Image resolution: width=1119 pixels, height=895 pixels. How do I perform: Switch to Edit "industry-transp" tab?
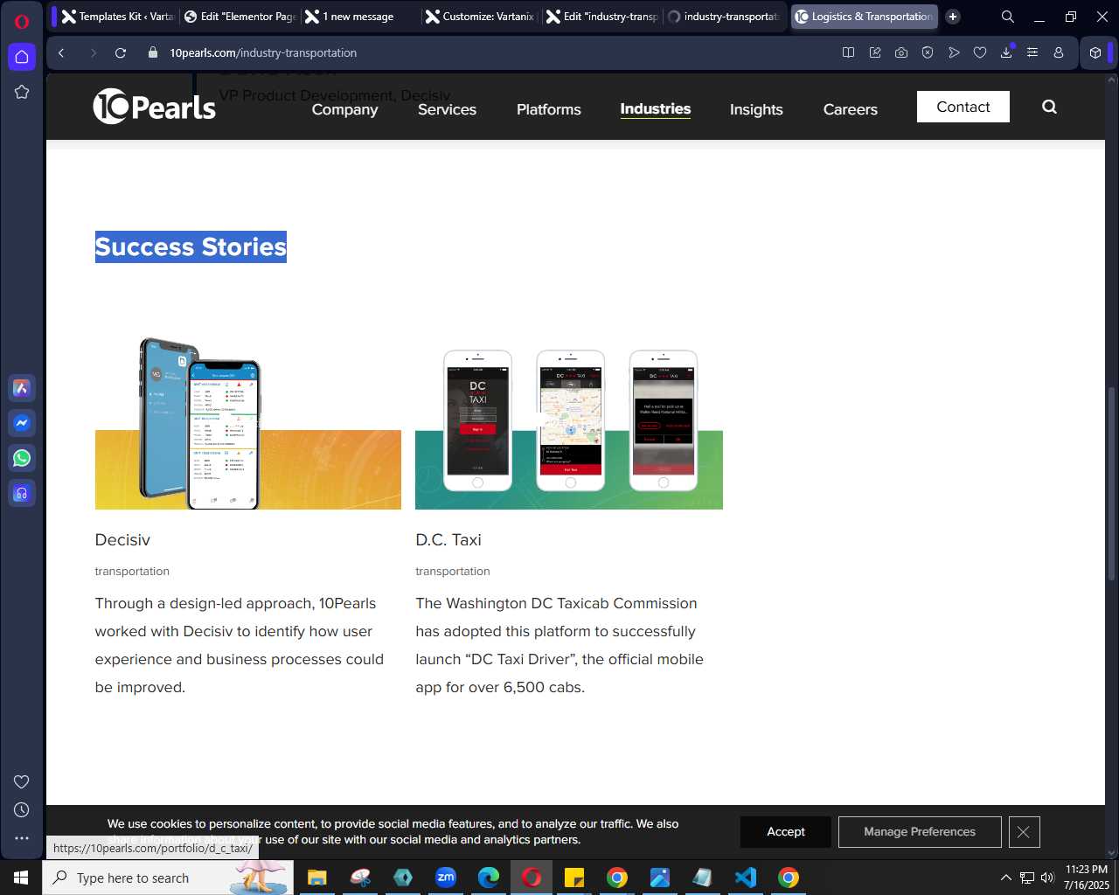(x=601, y=17)
